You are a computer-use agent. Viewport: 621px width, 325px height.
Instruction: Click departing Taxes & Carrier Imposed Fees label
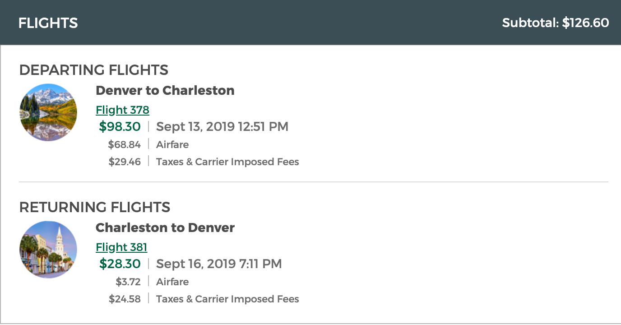click(227, 162)
